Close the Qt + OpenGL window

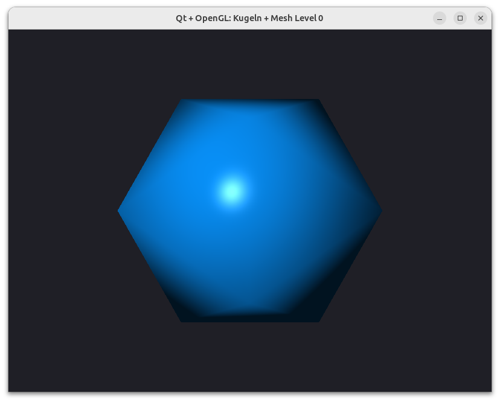[x=481, y=18]
